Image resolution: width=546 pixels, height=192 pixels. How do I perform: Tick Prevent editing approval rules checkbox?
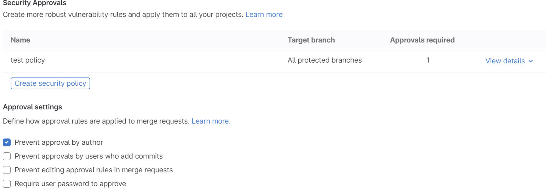tap(7, 170)
